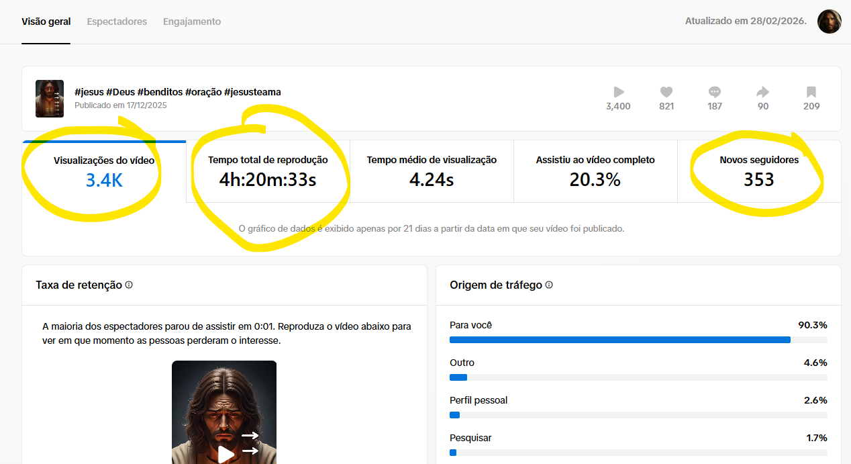Screen dimensions: 851x464
Task: Switch to the Visão geral tab
Action: tap(46, 21)
